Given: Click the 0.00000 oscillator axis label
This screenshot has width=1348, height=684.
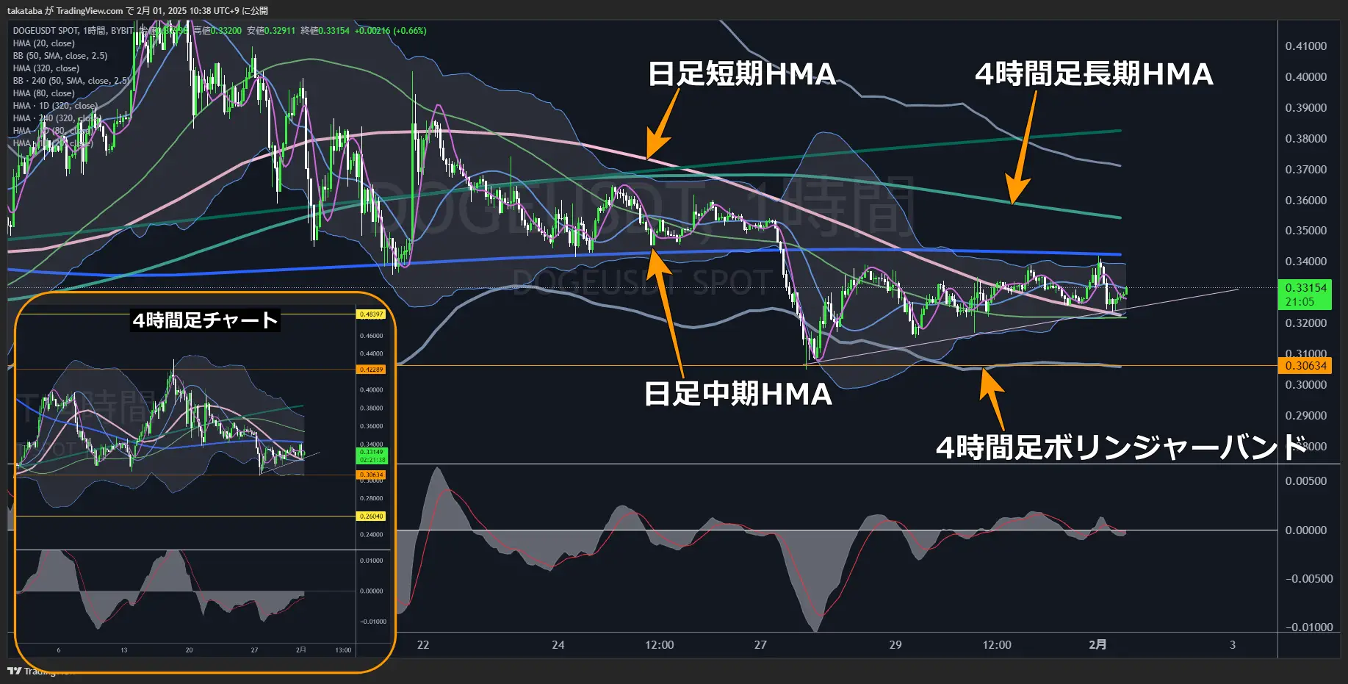Looking at the screenshot, I should click(1306, 530).
